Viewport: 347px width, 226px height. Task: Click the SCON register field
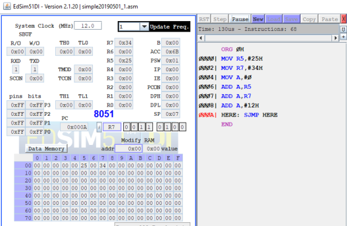click(x=35, y=78)
